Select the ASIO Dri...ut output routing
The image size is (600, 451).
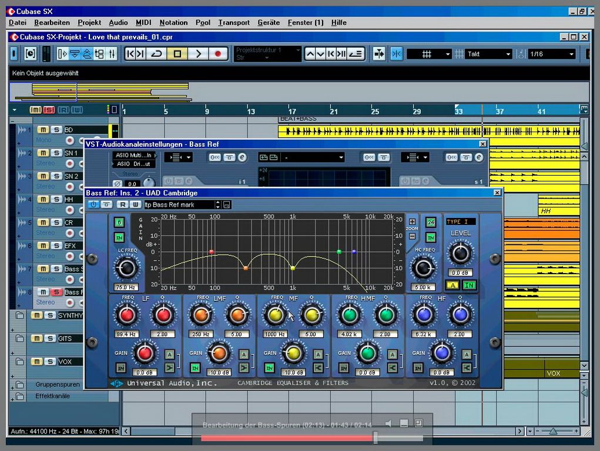pyautogui.click(x=134, y=164)
